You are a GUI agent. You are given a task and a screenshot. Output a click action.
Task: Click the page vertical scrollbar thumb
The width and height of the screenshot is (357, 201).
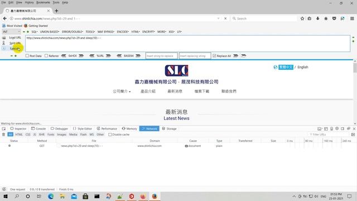(x=355, y=68)
